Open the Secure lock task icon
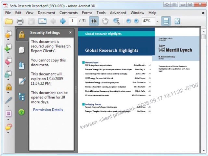This screenshot has height=156, width=208. (9, 87)
